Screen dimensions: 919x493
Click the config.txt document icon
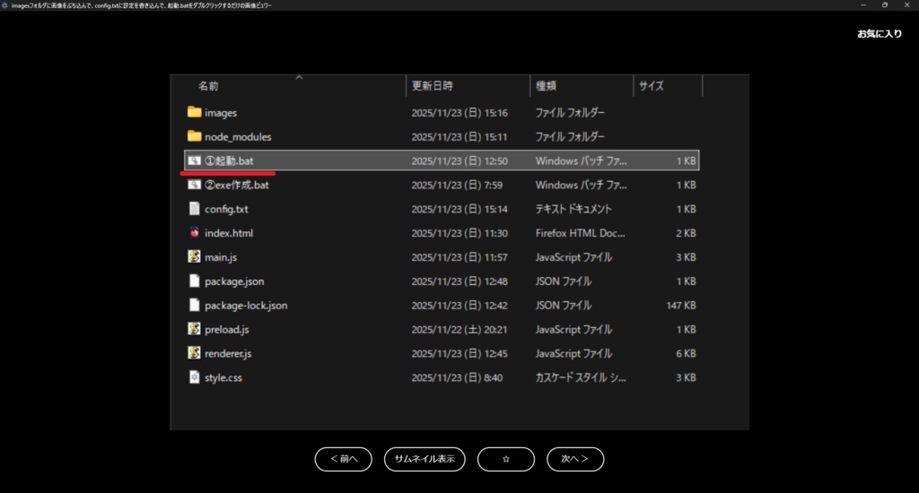coord(194,209)
